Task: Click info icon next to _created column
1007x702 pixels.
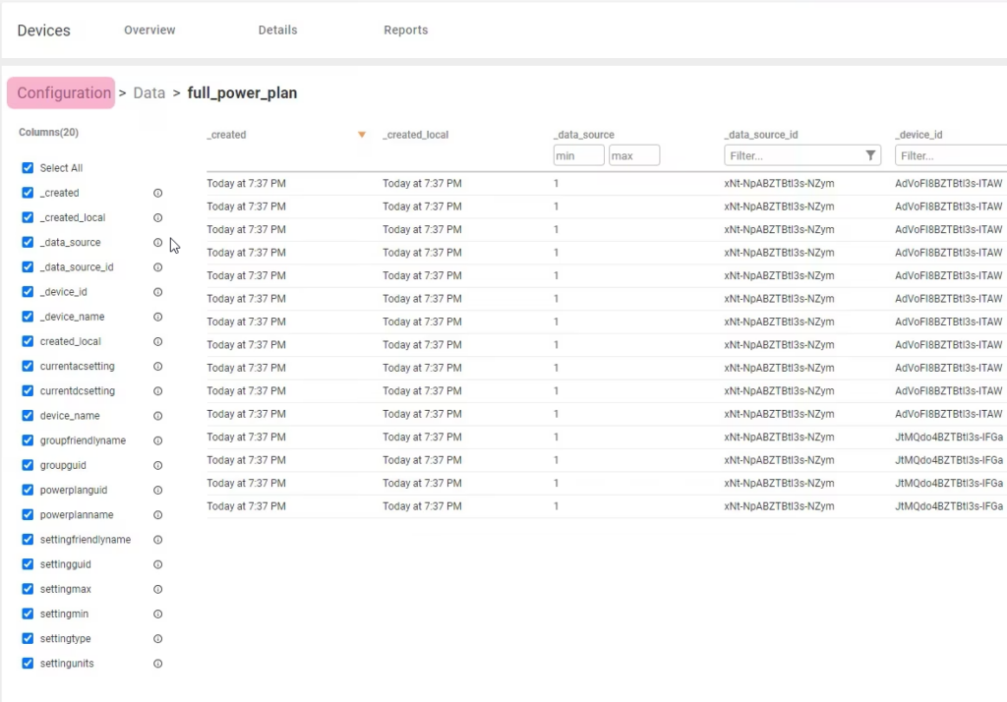Action: [x=157, y=194]
